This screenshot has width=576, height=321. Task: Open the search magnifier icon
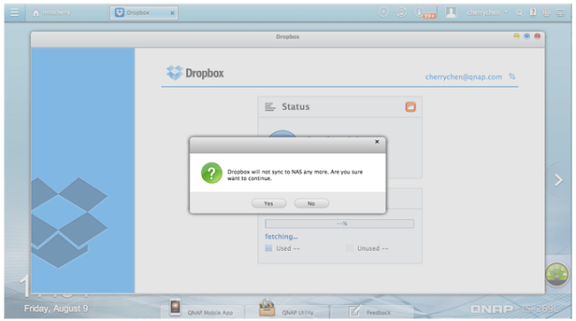click(x=519, y=13)
